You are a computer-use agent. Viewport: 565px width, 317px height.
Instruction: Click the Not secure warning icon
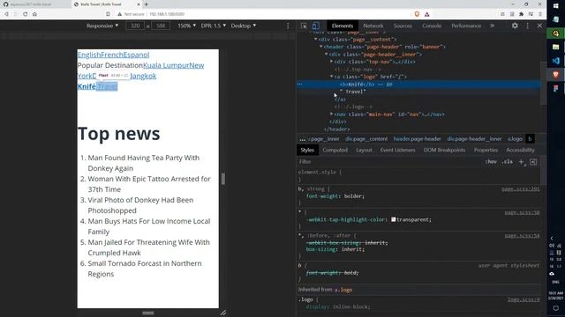tap(120, 14)
